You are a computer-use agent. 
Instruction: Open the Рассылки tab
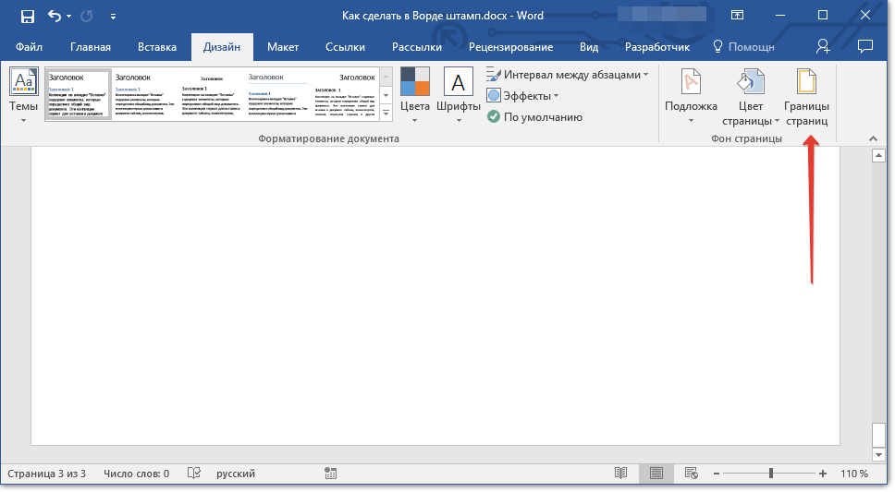[417, 47]
